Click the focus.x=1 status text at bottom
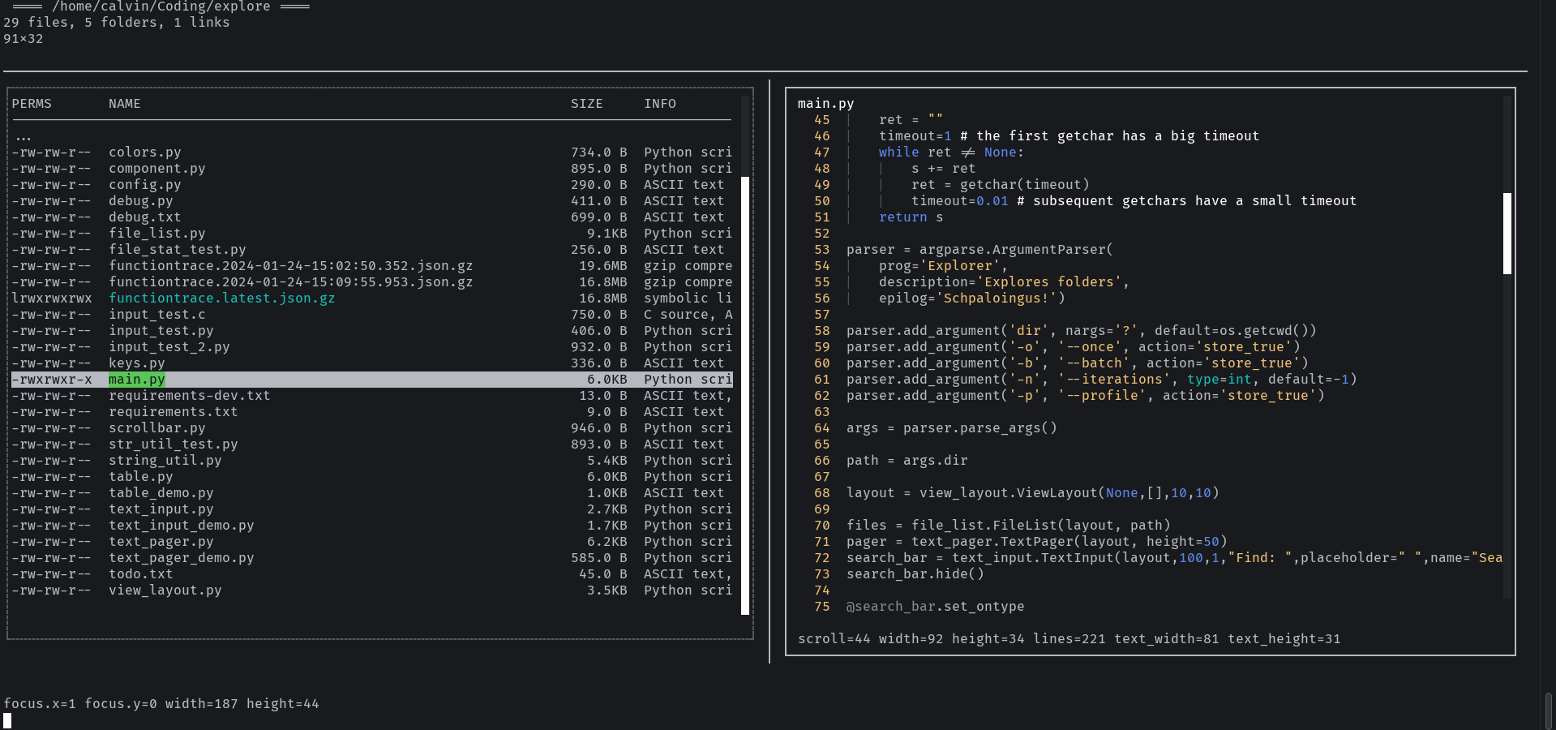Screen dimensions: 1556x730 (161, 704)
